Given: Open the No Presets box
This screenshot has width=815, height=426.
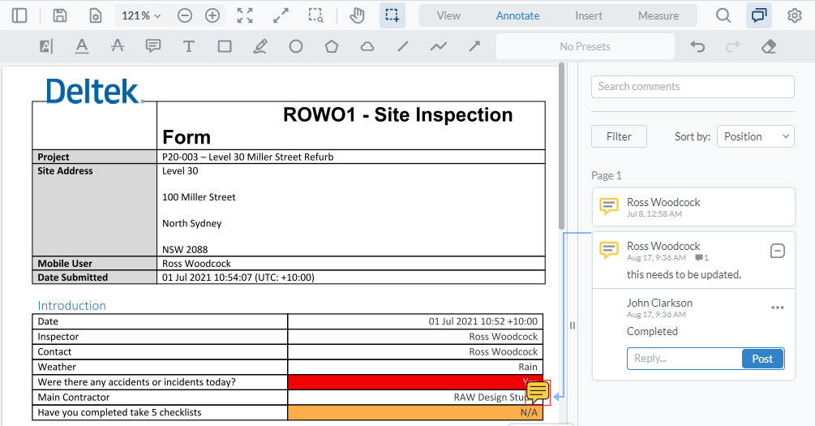Looking at the screenshot, I should tap(586, 46).
